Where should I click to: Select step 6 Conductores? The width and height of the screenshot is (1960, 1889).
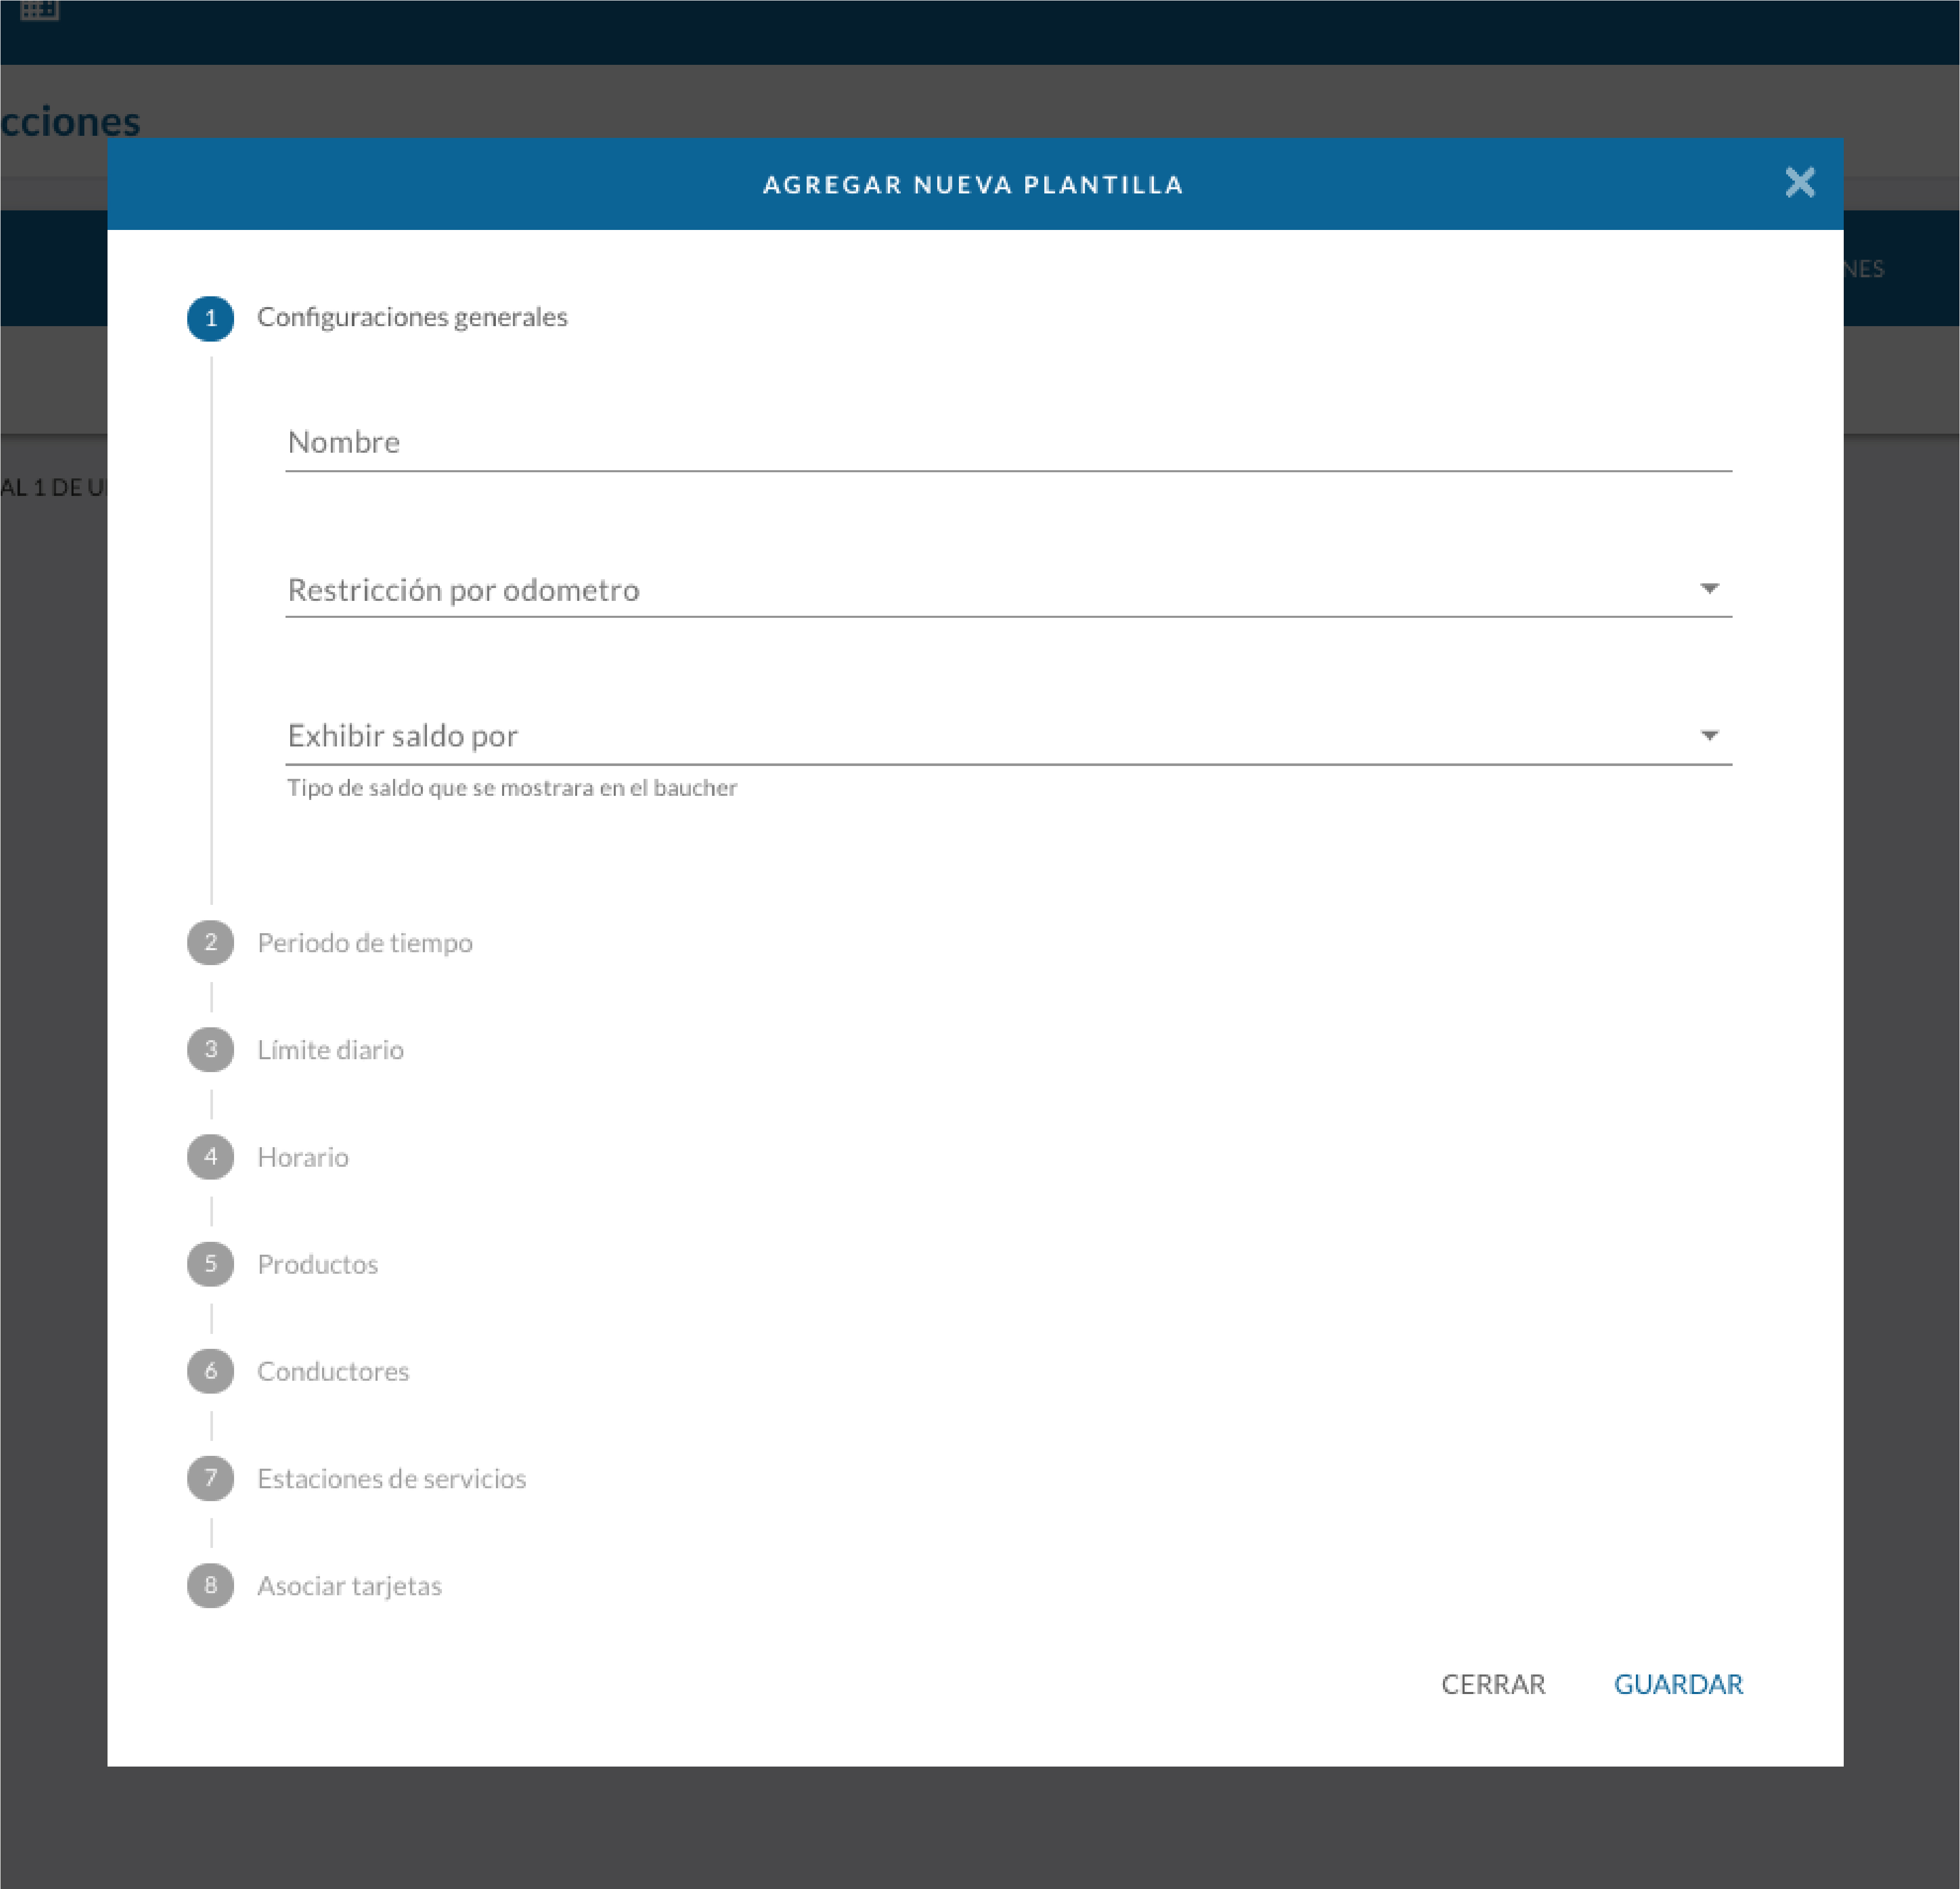click(x=298, y=1371)
